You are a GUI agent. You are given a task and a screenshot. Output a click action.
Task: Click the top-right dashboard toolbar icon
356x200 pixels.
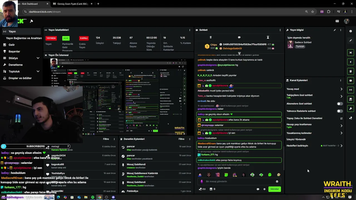pos(337,21)
